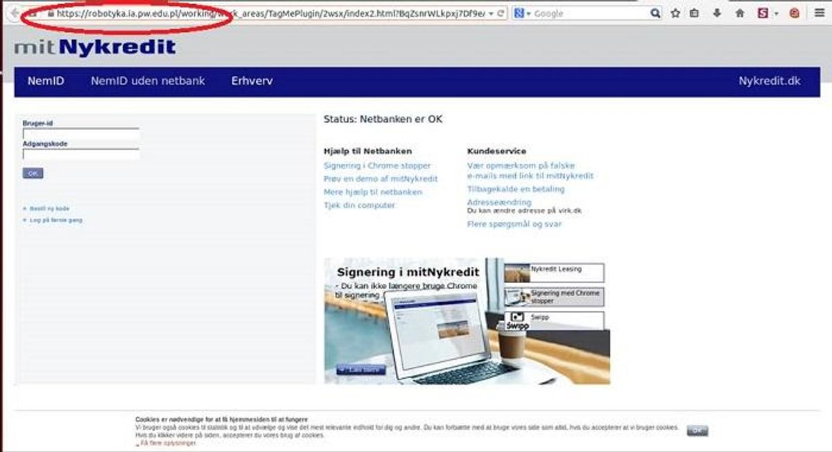Open Prøv en demo af mitNykredit link
Screen dimensions: 832x452
coord(381,179)
